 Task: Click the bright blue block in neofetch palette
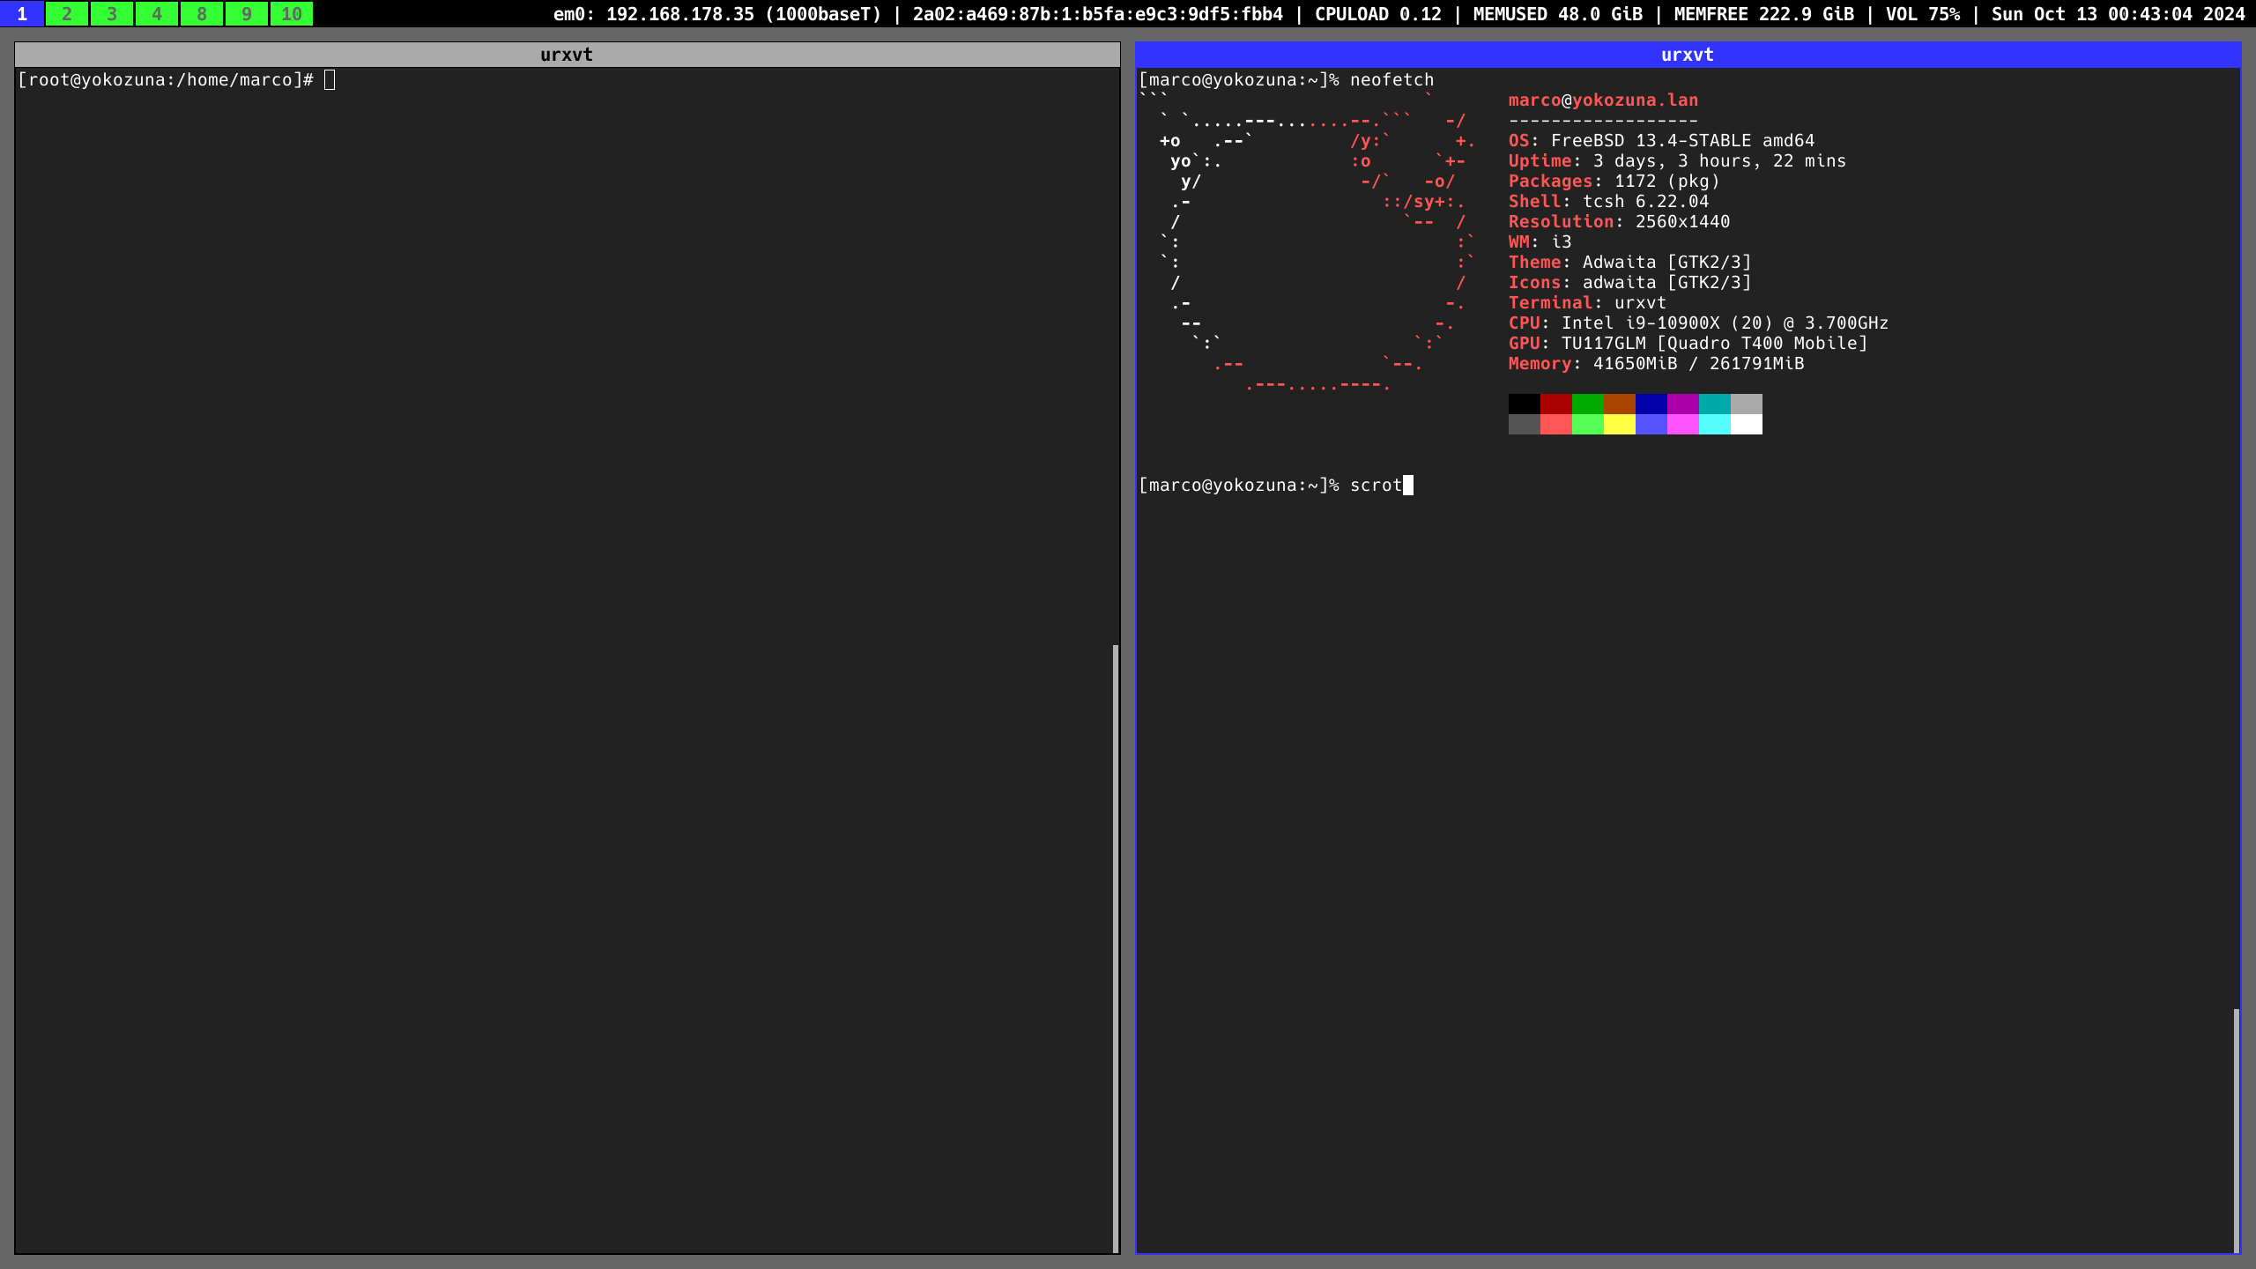tap(1651, 424)
